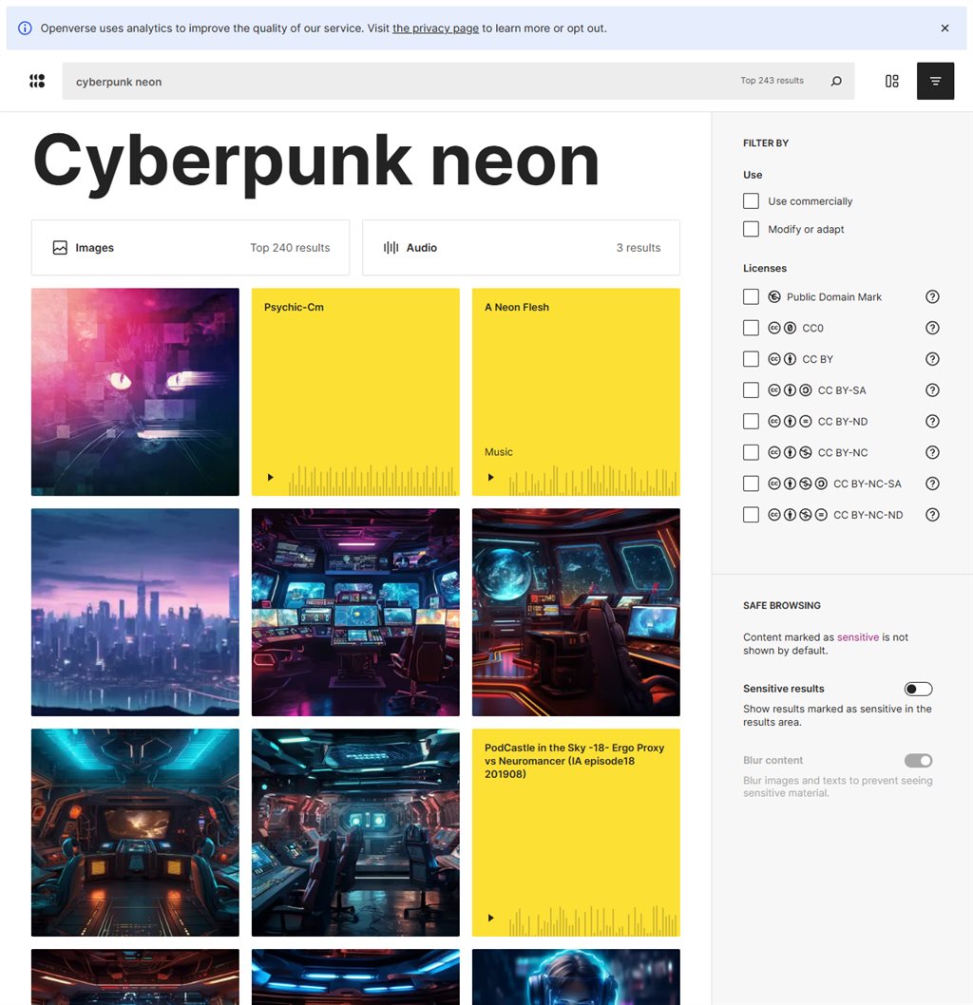This screenshot has width=973, height=1005.
Task: Open help for CC BY-NC-ND license
Action: click(932, 515)
